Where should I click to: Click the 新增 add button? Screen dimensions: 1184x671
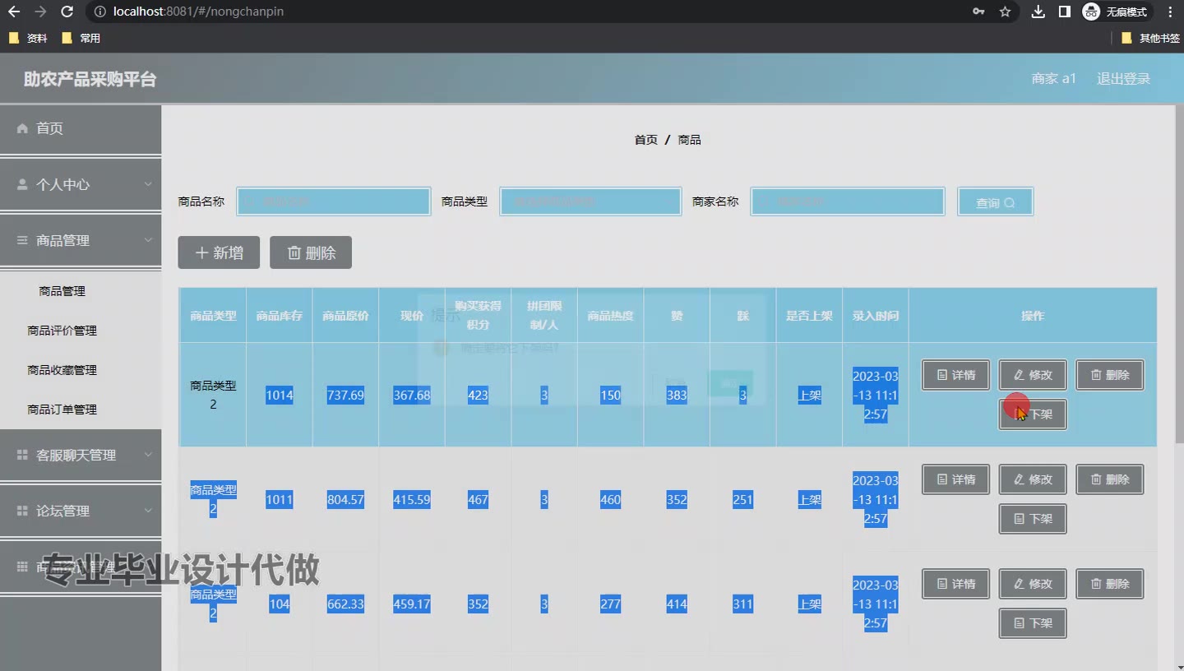pyautogui.click(x=219, y=252)
